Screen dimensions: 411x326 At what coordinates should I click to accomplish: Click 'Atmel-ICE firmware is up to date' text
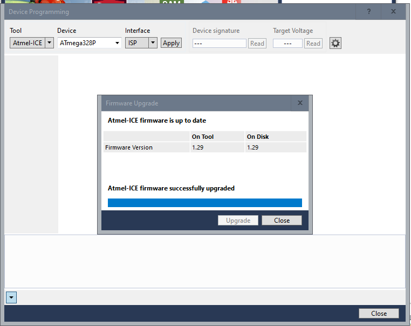tap(157, 121)
